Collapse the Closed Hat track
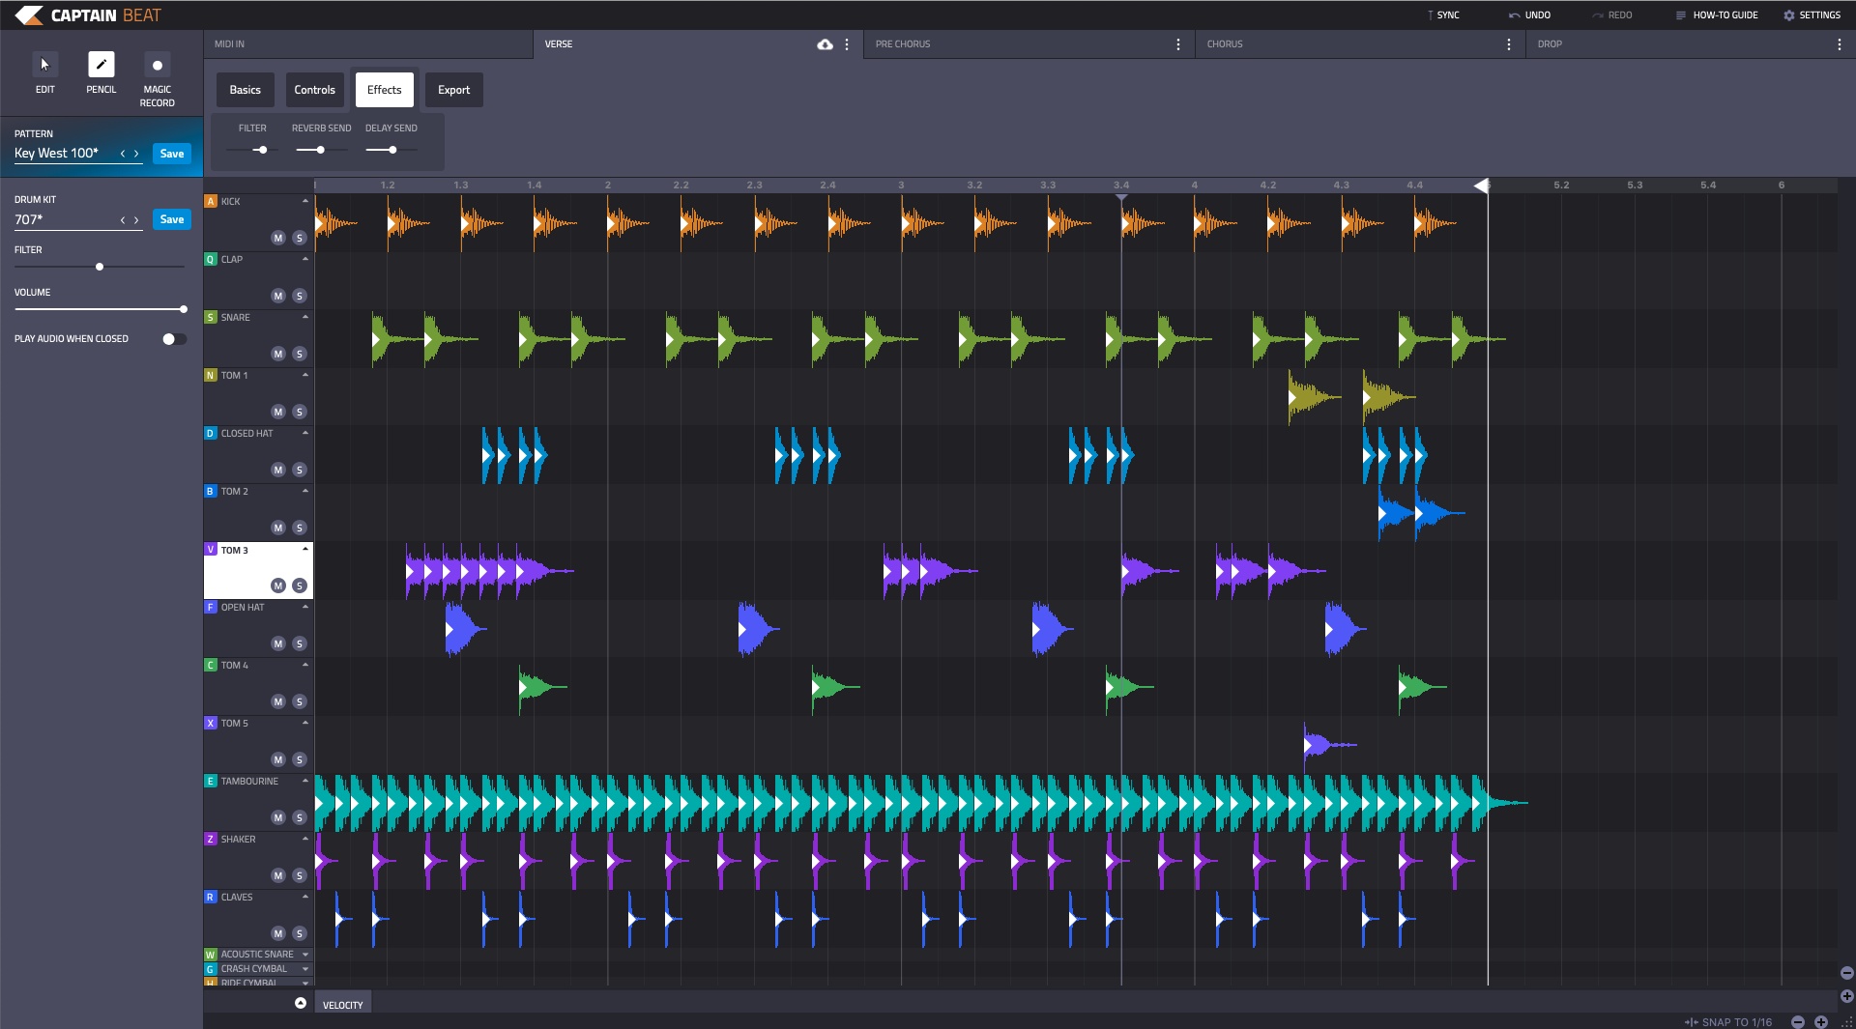 [305, 433]
